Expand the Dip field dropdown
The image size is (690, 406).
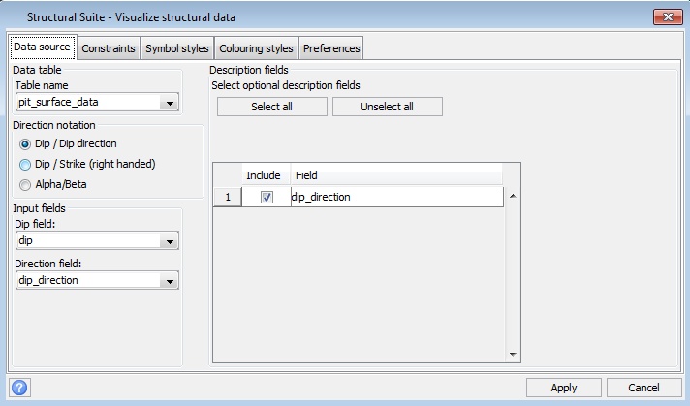[x=171, y=241]
